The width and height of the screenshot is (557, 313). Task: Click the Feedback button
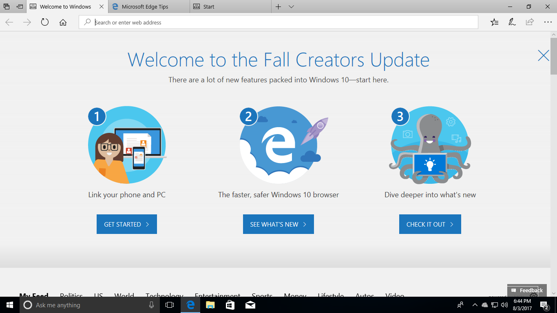[527, 290]
